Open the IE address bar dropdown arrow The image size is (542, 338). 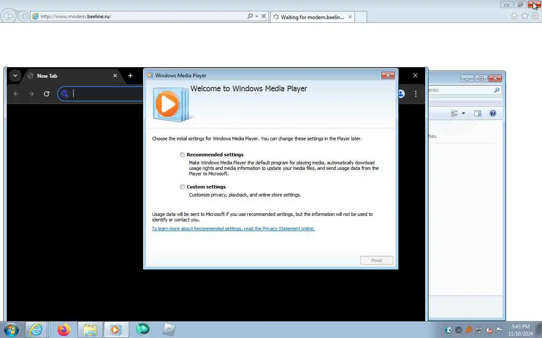coord(257,16)
